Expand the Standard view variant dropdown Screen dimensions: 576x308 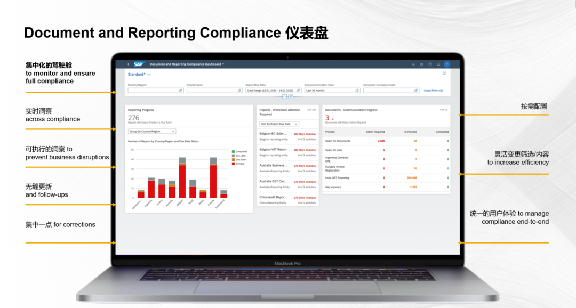[x=149, y=75]
